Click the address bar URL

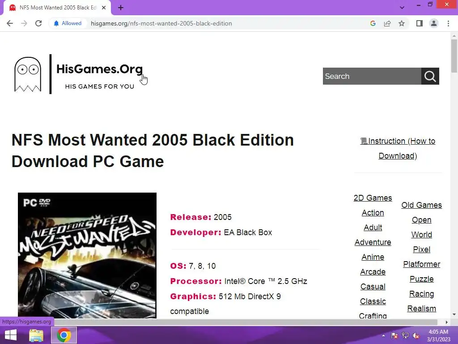tap(161, 23)
